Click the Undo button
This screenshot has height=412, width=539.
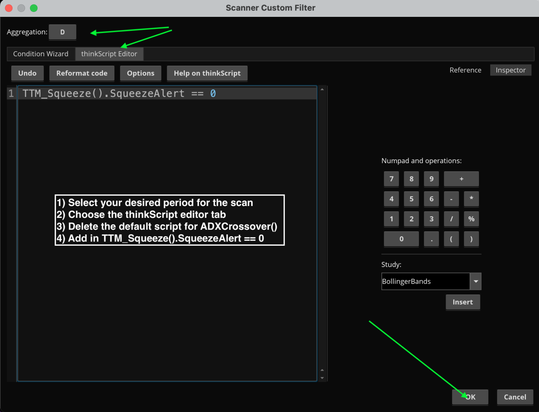[27, 73]
